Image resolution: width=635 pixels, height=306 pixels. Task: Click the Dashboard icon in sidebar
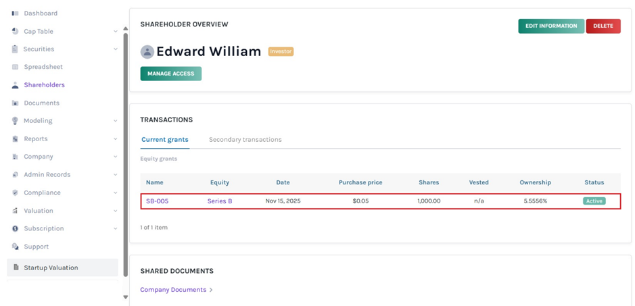click(x=15, y=14)
